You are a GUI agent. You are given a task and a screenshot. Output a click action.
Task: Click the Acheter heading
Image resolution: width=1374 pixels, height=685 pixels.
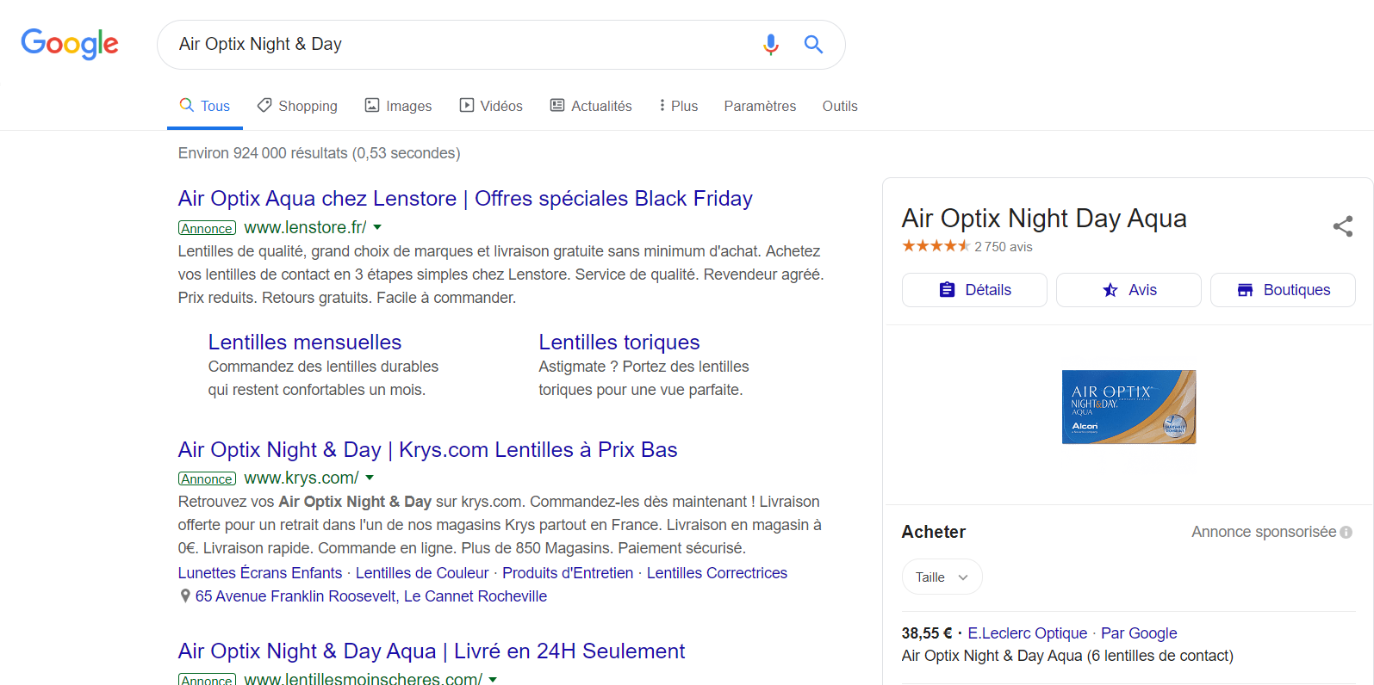[x=934, y=532]
